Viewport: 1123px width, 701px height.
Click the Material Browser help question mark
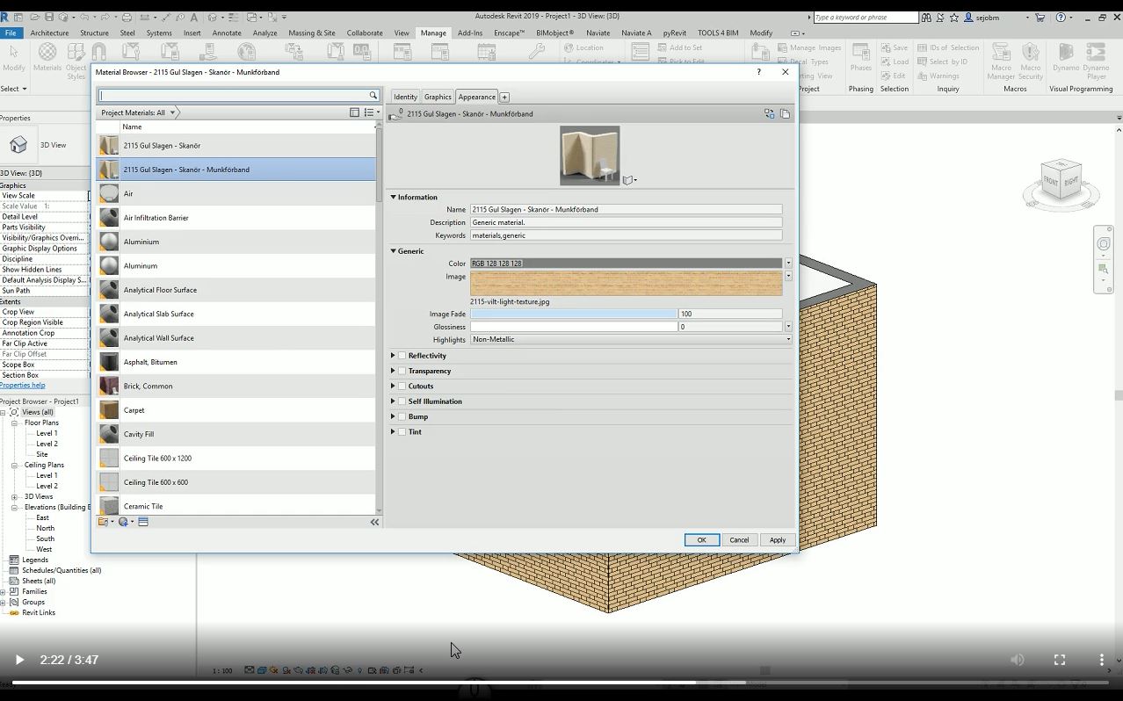(x=759, y=72)
